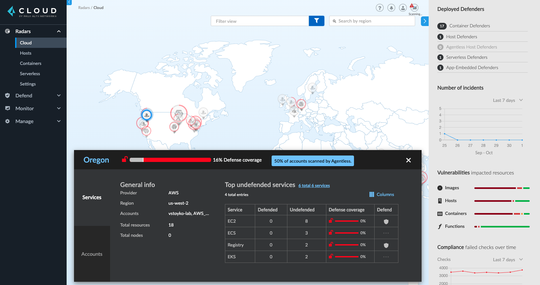Image resolution: width=540 pixels, height=285 pixels.
Task: Apply filter with the blue funnel button
Action: point(317,21)
